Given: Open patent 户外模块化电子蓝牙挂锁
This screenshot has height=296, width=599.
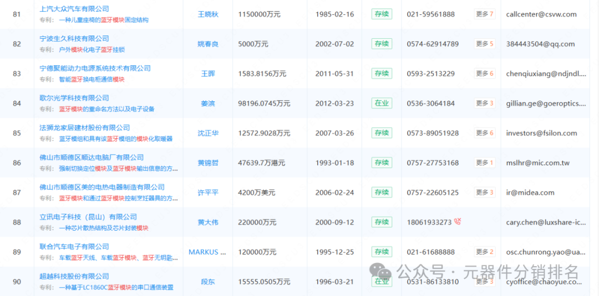Looking at the screenshot, I should pyautogui.click(x=92, y=50).
